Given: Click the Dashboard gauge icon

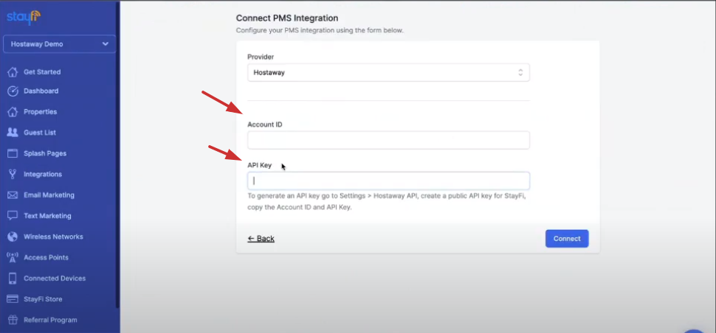Looking at the screenshot, I should coord(13,91).
